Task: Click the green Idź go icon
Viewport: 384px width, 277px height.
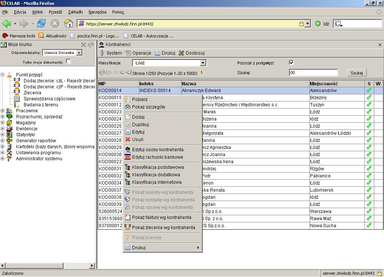Action: (x=318, y=24)
